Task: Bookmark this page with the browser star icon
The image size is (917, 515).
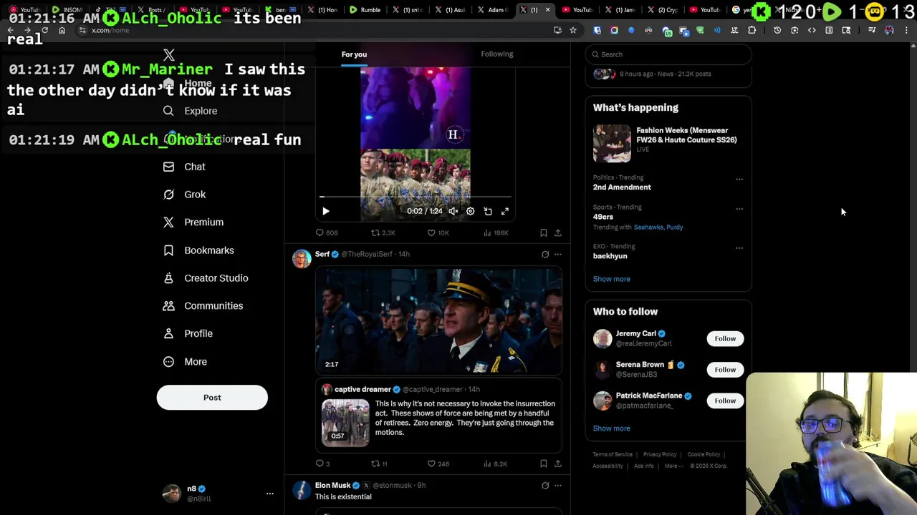Action: (573, 30)
